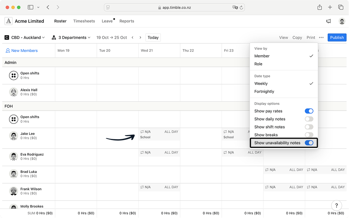Open Jake Lee's Wed 21 School unavailability
The height and width of the screenshot is (218, 349).
coord(159,134)
